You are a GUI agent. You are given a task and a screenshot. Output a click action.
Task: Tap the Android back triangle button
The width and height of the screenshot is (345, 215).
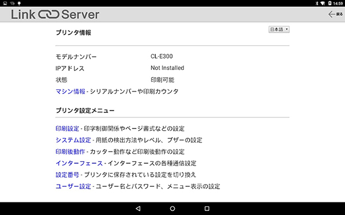tap(138, 209)
